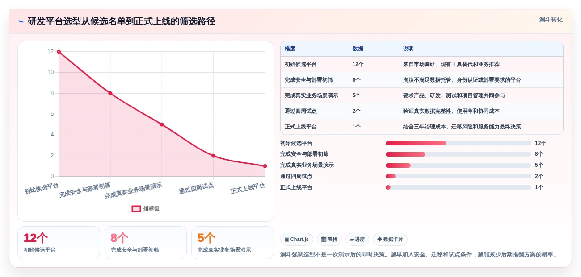The width and height of the screenshot is (581, 277).
Task: Click description 淘汰不满足数据托管 row text
Action: tap(462, 80)
